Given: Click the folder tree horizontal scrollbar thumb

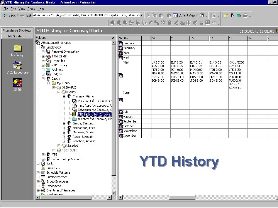Looking at the screenshot, I should [66, 198].
